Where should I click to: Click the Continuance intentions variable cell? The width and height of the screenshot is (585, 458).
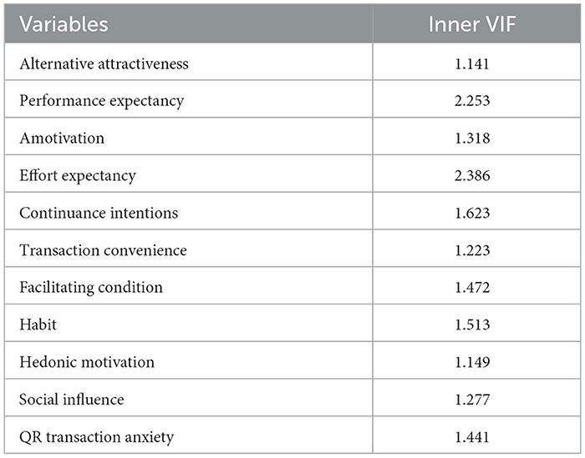(99, 213)
